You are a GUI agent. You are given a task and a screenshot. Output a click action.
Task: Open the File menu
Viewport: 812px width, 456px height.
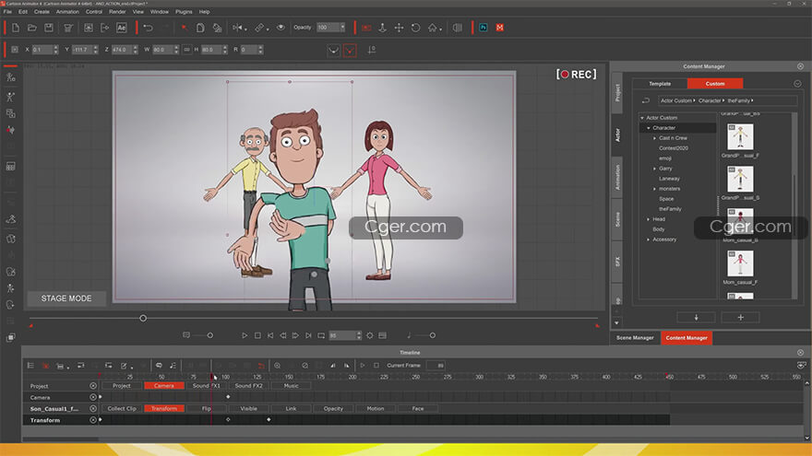(x=7, y=11)
